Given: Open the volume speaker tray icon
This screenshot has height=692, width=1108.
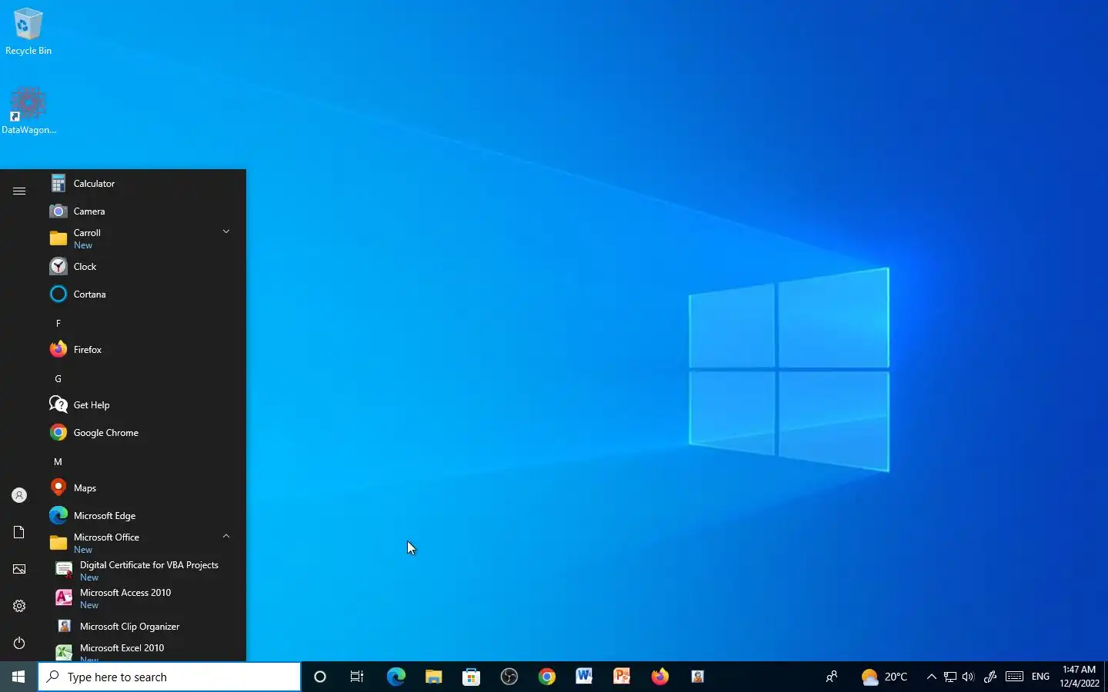Looking at the screenshot, I should (x=968, y=677).
